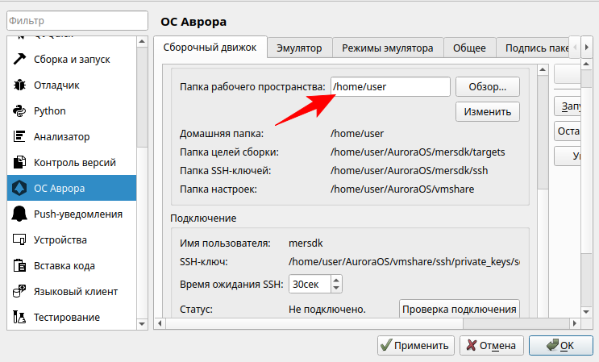Click the bell icon for Push-уведомления
Viewport: 599px width, 362px height.
(x=19, y=214)
